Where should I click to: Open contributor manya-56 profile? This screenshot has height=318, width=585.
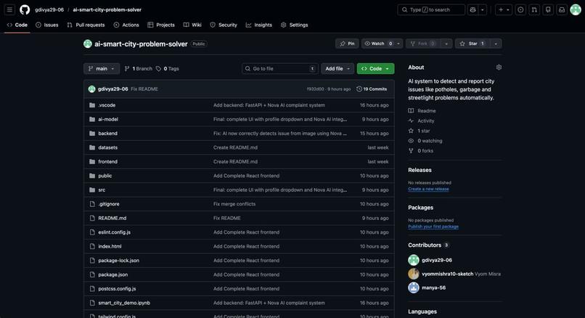(433, 288)
